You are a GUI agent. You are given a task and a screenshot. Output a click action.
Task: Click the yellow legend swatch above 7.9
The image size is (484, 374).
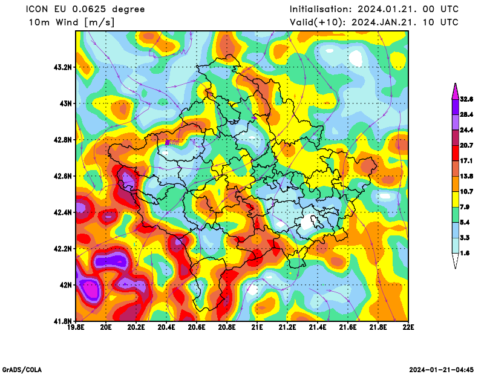click(456, 199)
